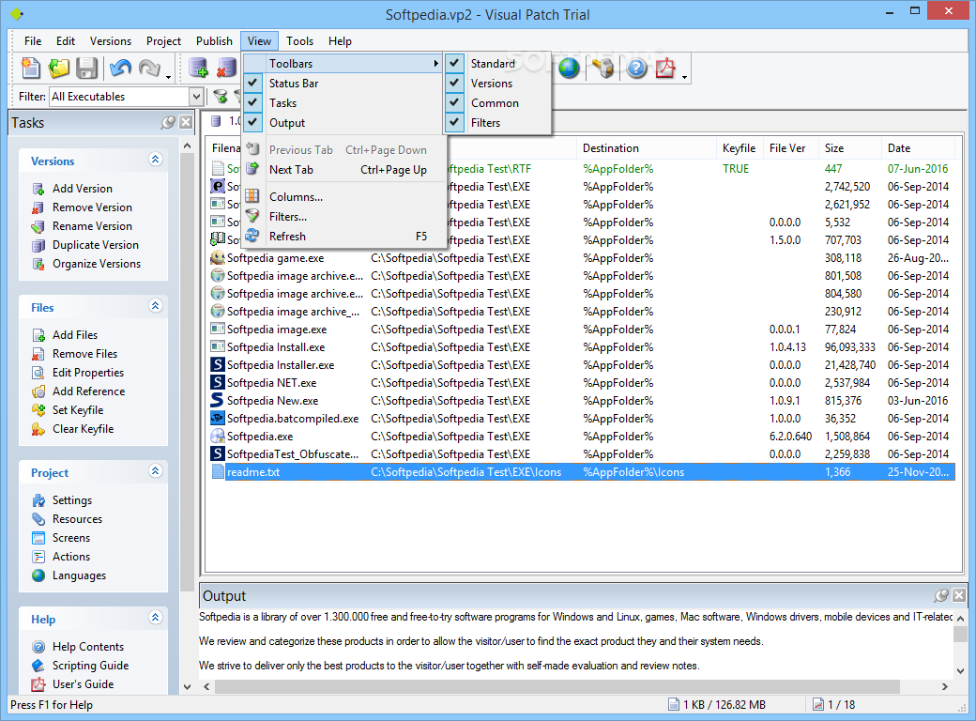The height and width of the screenshot is (721, 976).
Task: Click the Add Version database toolbar icon
Action: 198,68
